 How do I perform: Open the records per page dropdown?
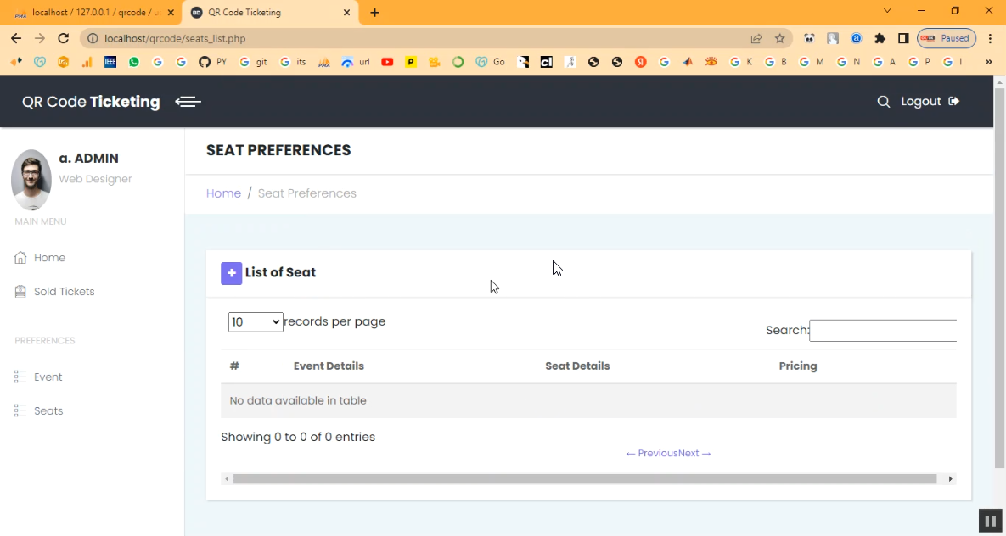[x=256, y=322]
